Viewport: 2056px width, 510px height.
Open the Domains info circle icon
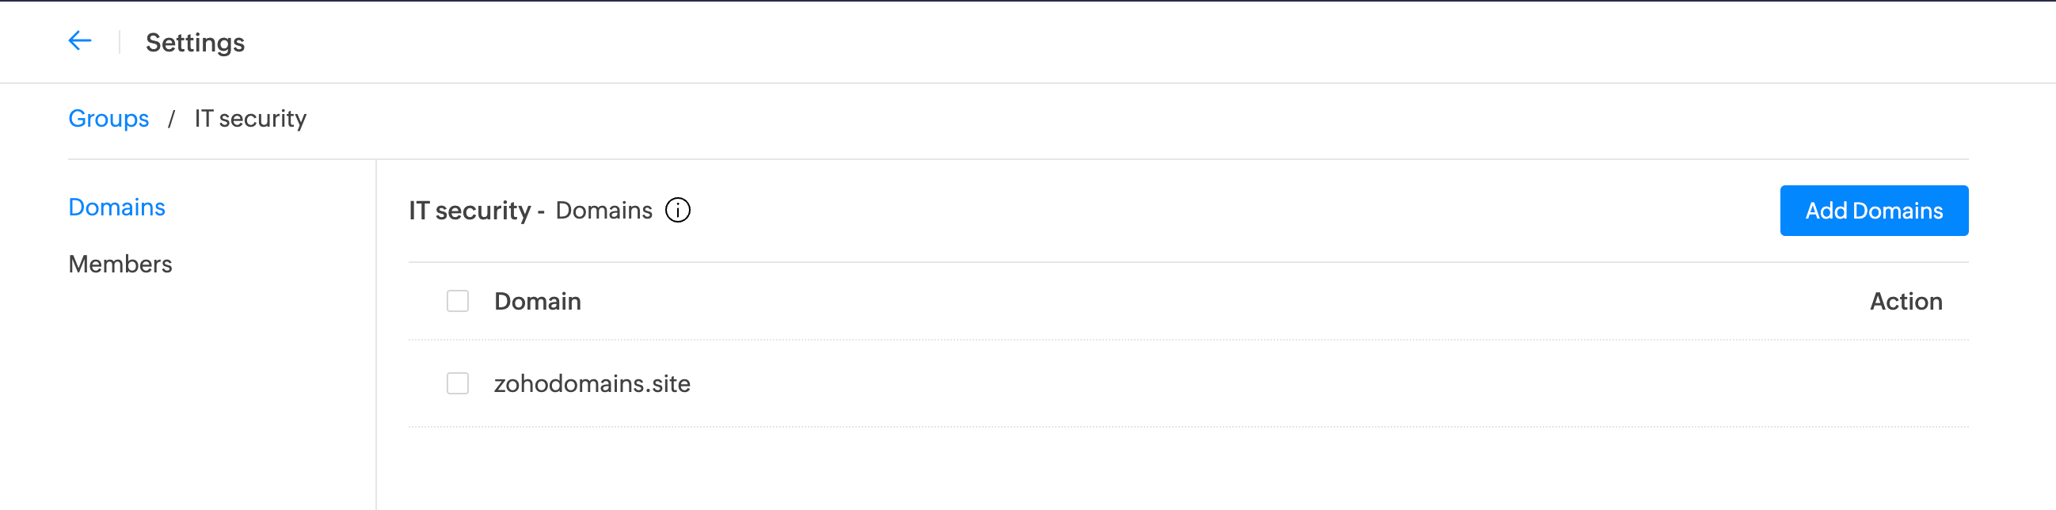coord(678,211)
